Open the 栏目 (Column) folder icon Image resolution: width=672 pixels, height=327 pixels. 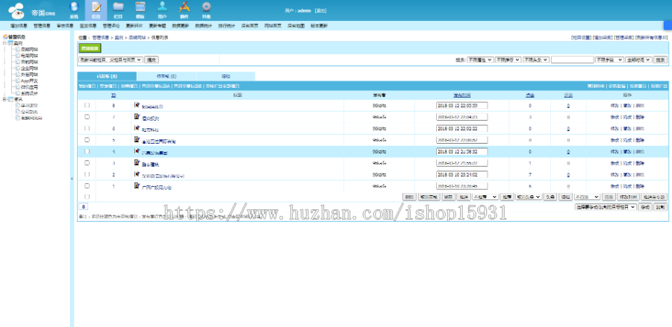pos(118,8)
